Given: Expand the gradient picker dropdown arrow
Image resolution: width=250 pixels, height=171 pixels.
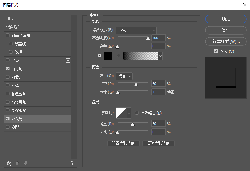Looking at the screenshot, I should point(160,56).
